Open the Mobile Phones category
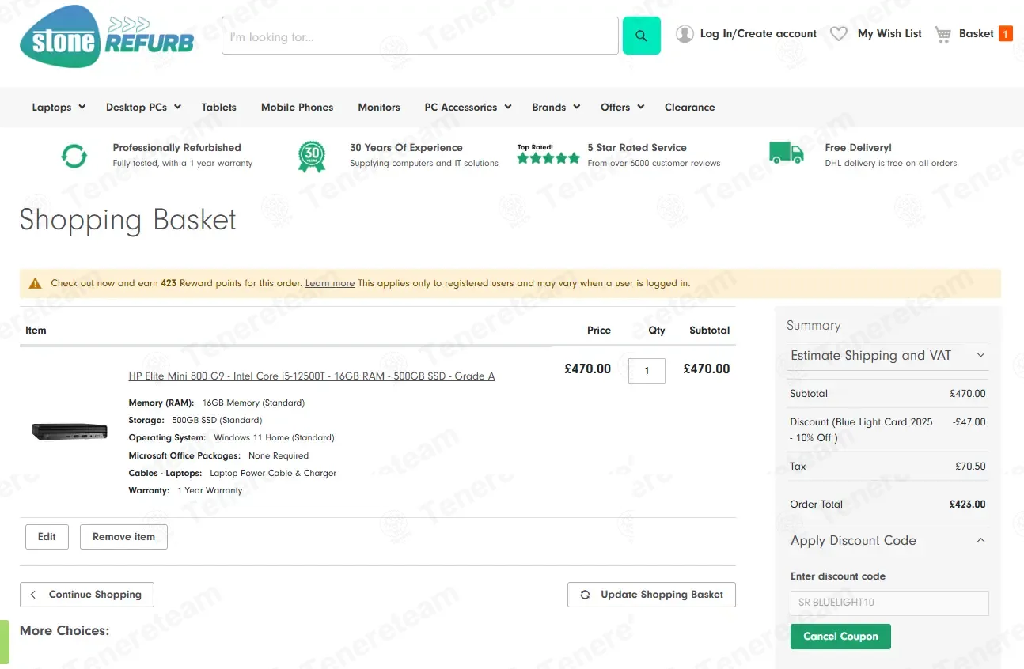The height and width of the screenshot is (669, 1024). (x=298, y=108)
